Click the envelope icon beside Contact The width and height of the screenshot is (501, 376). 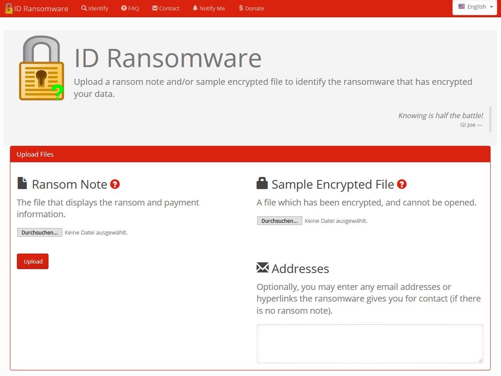click(155, 8)
